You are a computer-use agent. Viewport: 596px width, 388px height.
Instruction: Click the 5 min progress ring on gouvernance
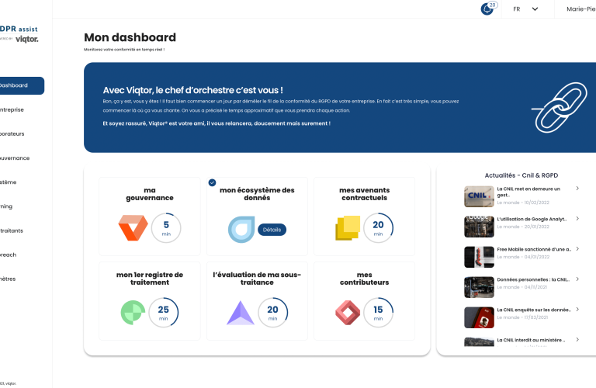165,228
